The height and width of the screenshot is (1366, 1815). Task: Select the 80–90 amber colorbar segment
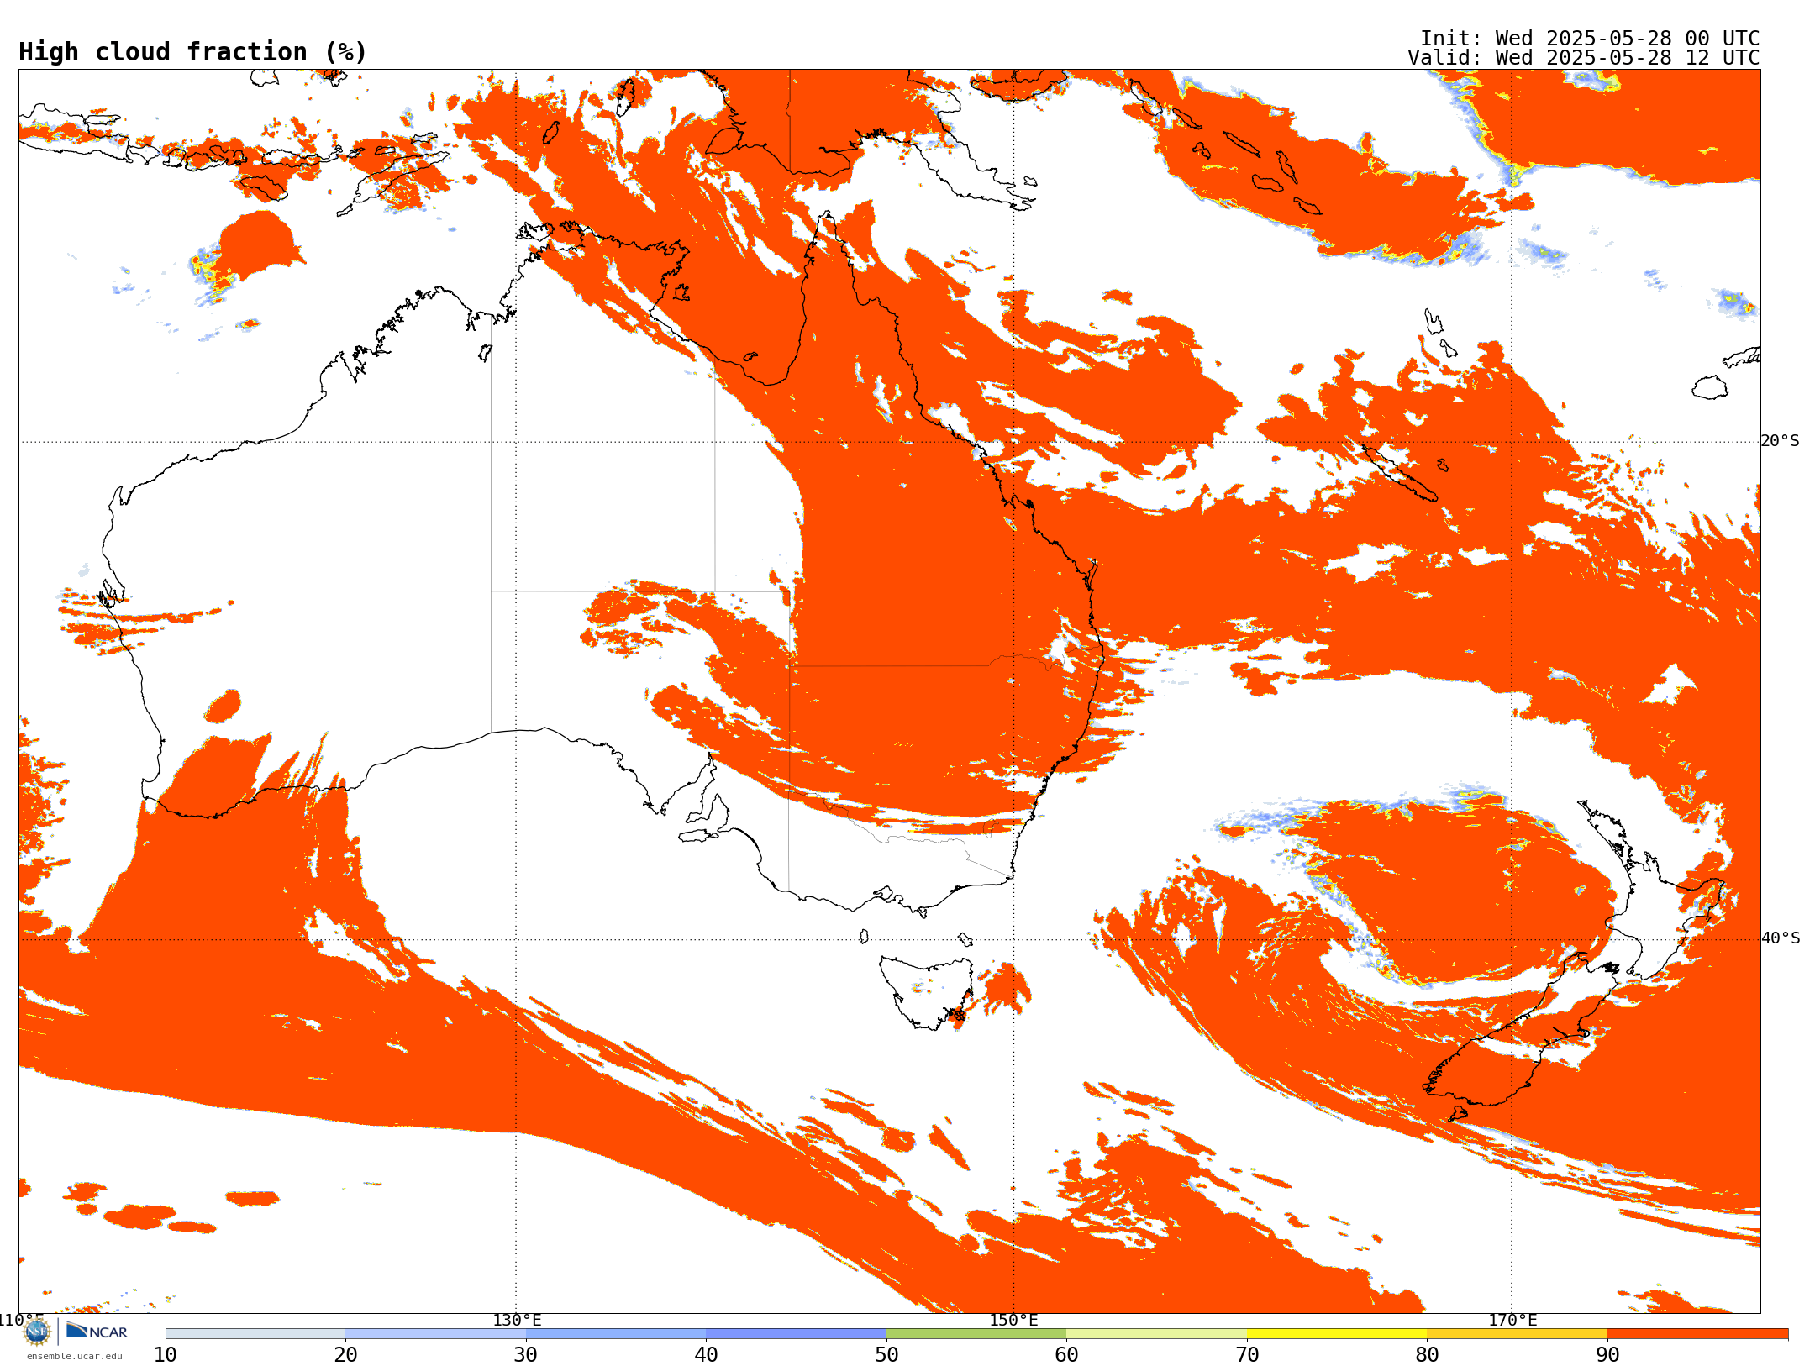coord(1517,1334)
